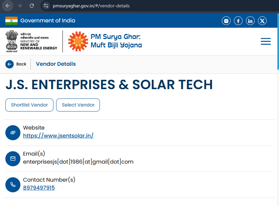Image resolution: width=279 pixels, height=206 pixels.
Task: Click the URL address bar field
Action: tap(114, 6)
